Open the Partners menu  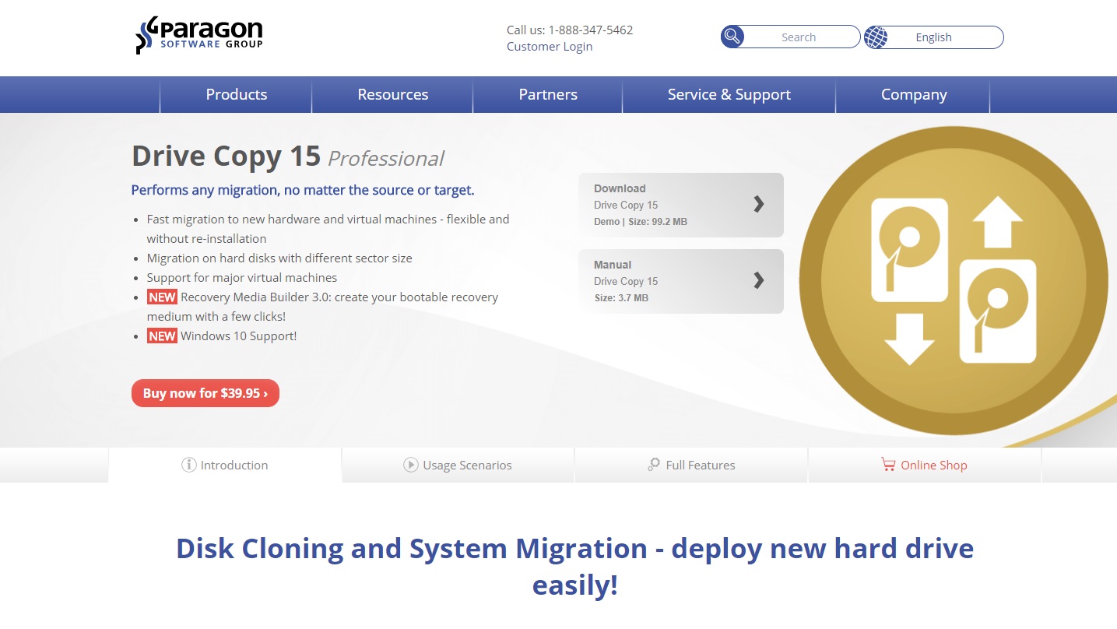coord(548,94)
